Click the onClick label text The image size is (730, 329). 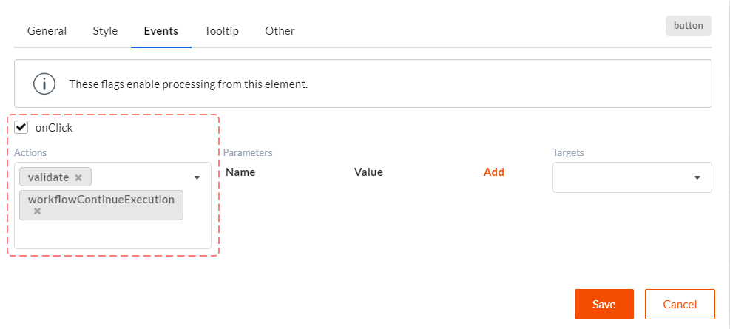[54, 128]
